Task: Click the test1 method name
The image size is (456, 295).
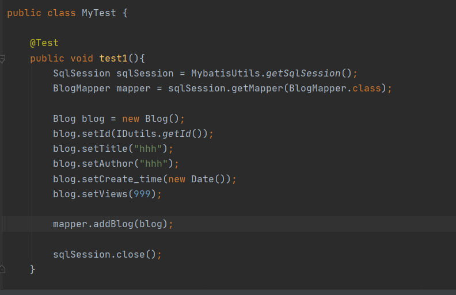Action: tap(113, 58)
